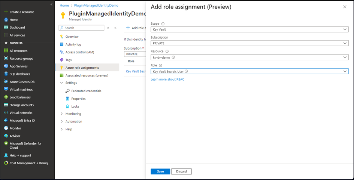Close the Add role assignment panel
Image resolution: width=354 pixels, height=180 pixels.
click(345, 7)
